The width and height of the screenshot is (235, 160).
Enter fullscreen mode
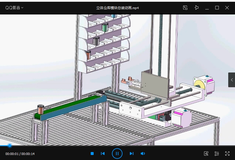click(x=227, y=154)
